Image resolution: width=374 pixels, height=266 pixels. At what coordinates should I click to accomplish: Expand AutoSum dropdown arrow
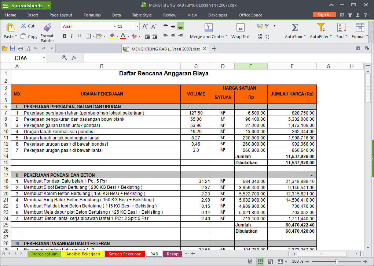point(304,36)
